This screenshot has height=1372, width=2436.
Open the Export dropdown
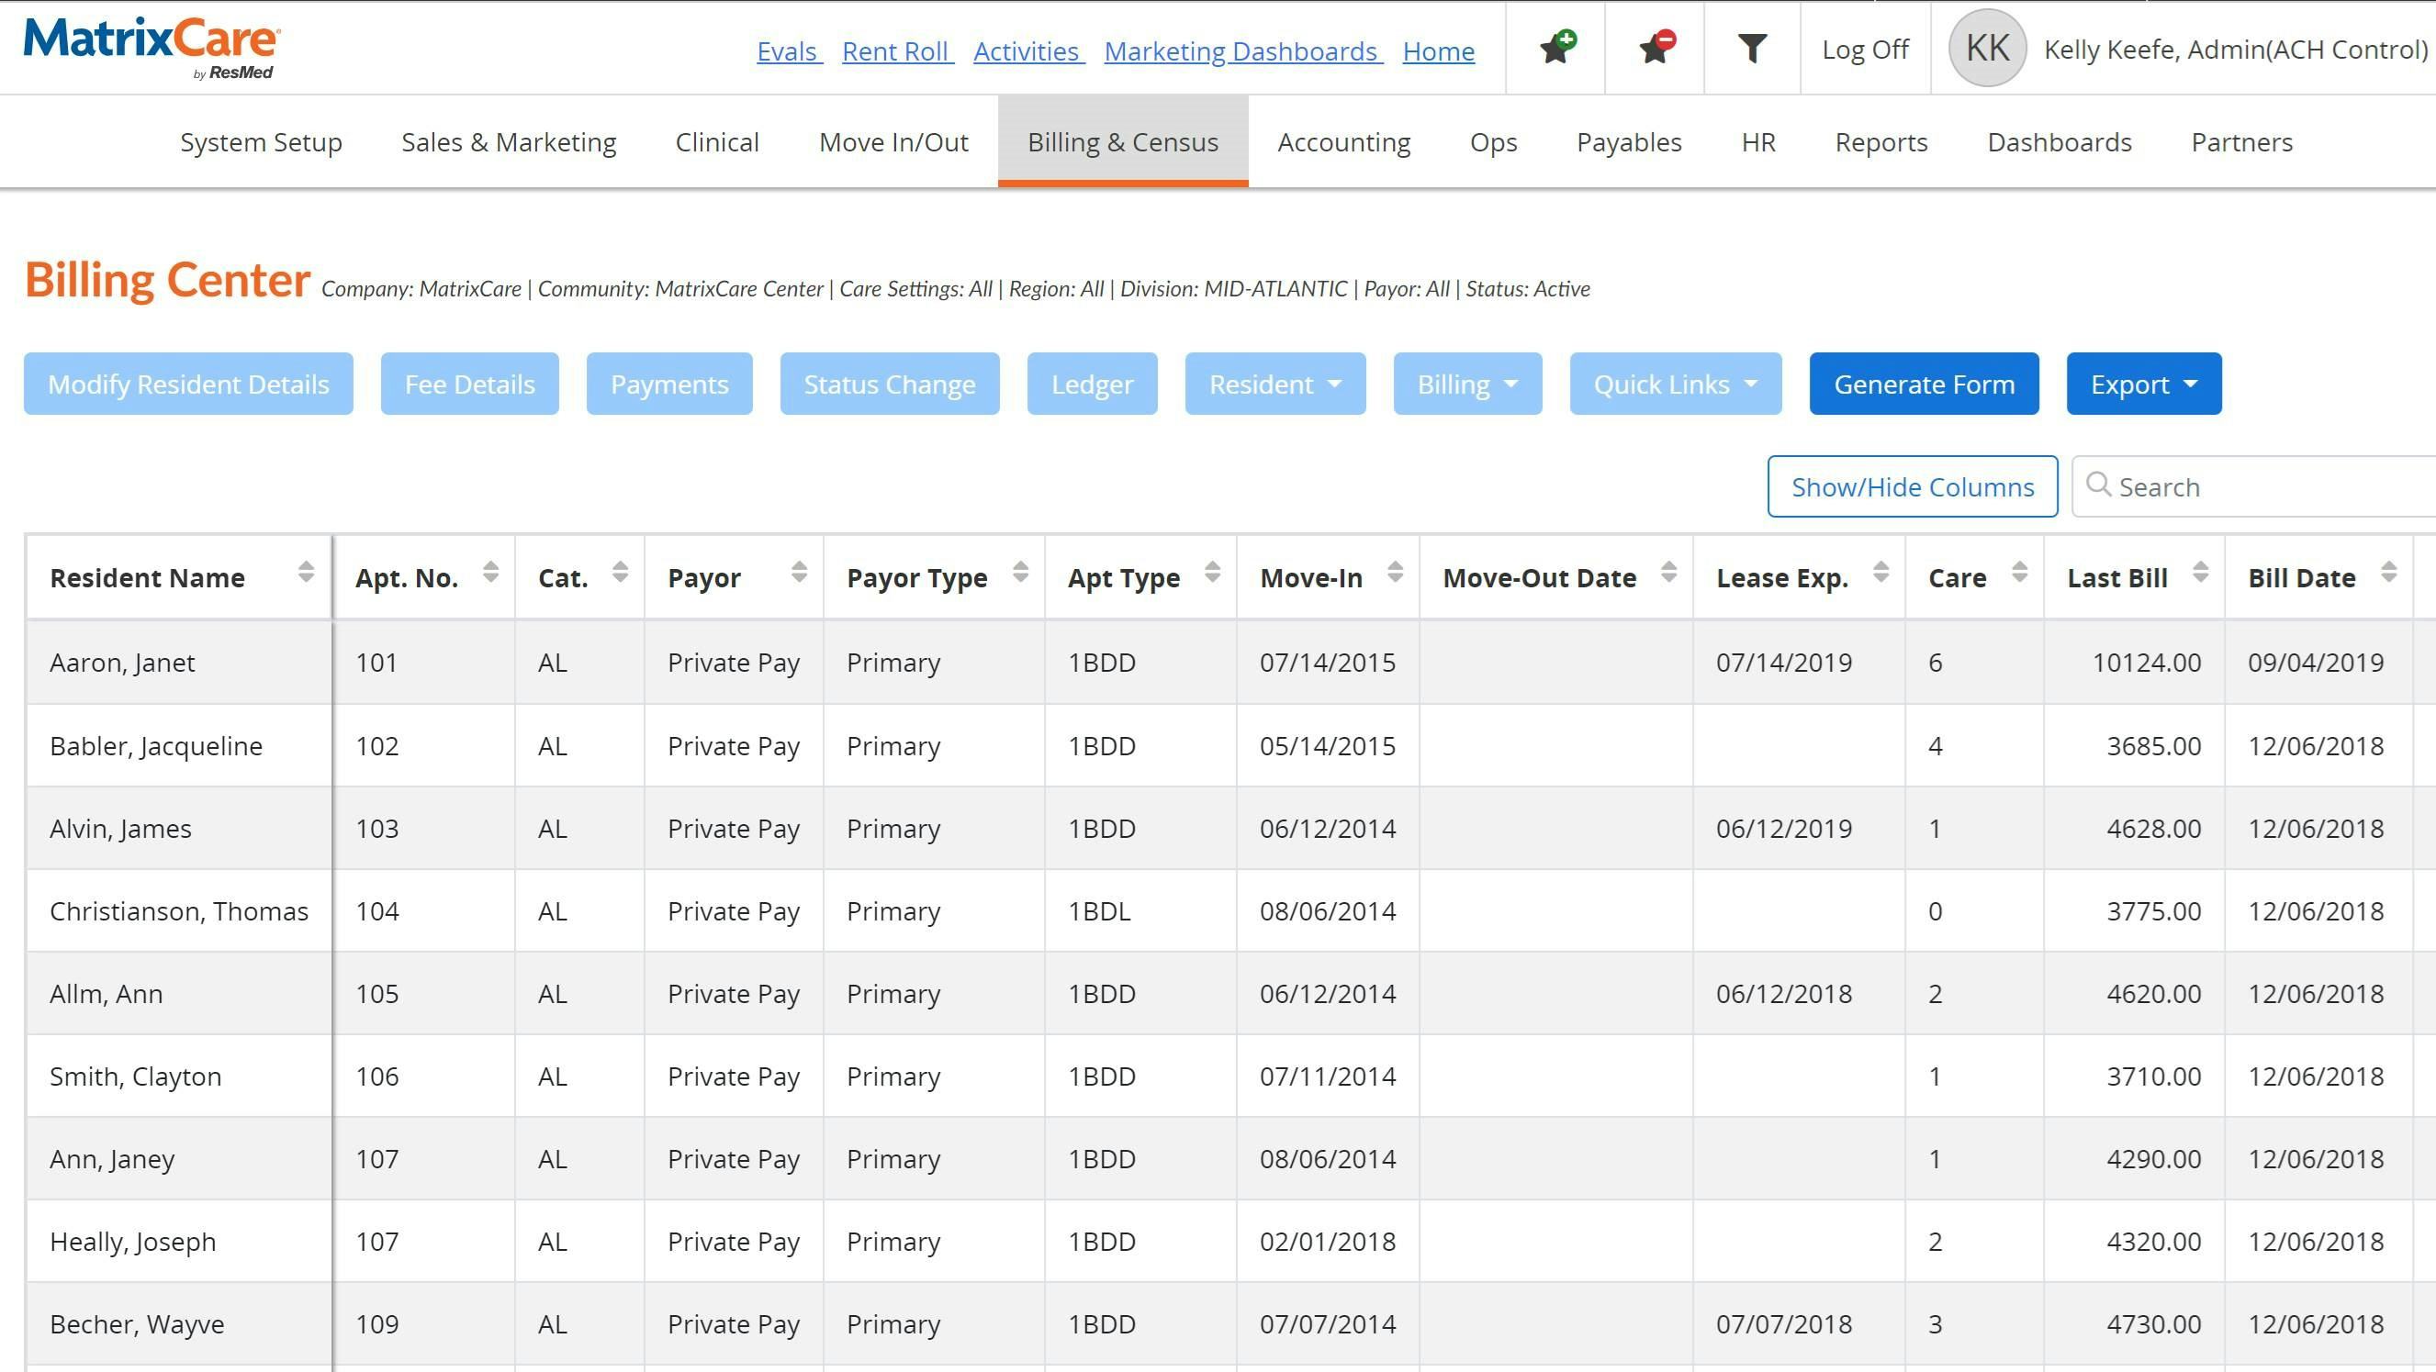pos(2143,384)
